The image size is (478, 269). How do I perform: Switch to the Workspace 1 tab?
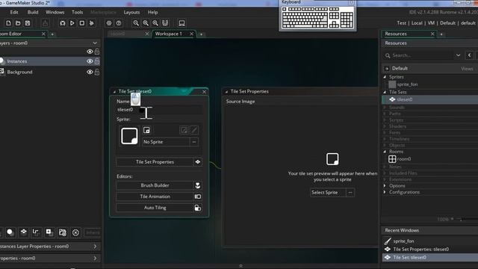pos(169,34)
